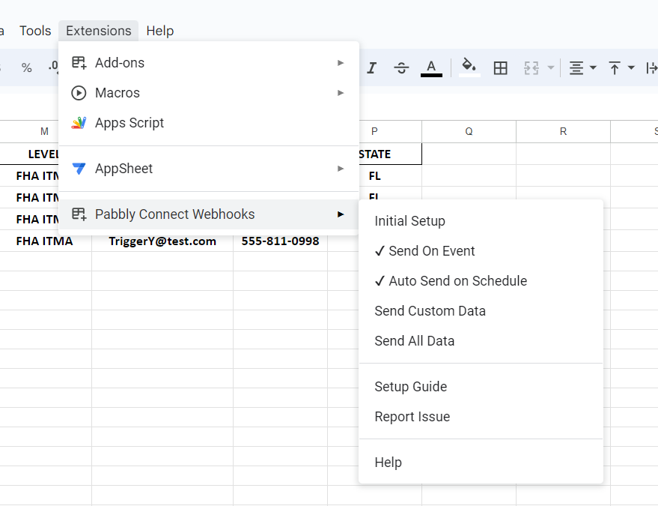The image size is (658, 506).
Task: Click the italic formatting icon
Action: [371, 67]
